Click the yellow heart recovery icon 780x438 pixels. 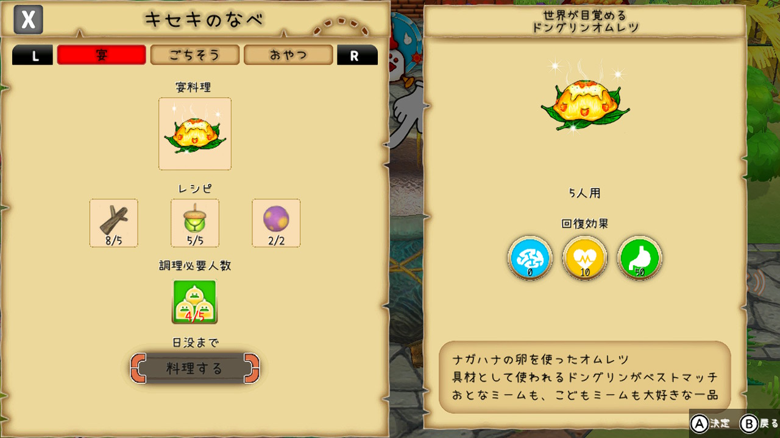click(x=585, y=258)
